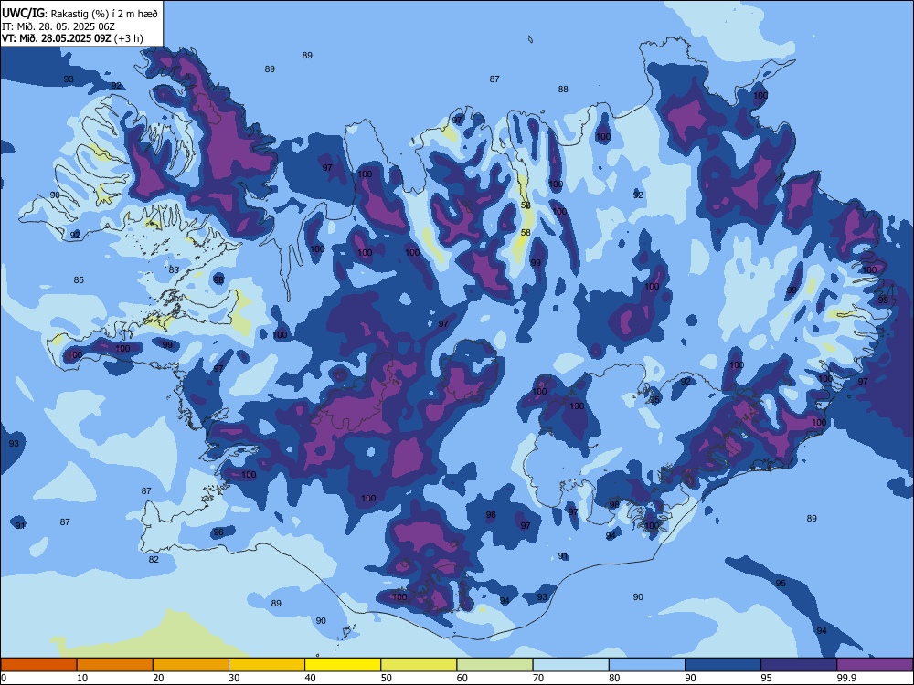Click the dark orange 0–10 legend swatch
The image size is (914, 685).
point(38,665)
